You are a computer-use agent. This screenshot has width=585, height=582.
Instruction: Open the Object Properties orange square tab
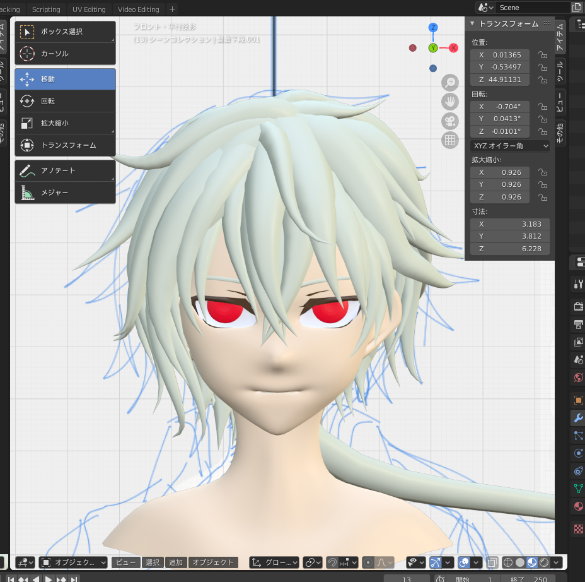(577, 399)
